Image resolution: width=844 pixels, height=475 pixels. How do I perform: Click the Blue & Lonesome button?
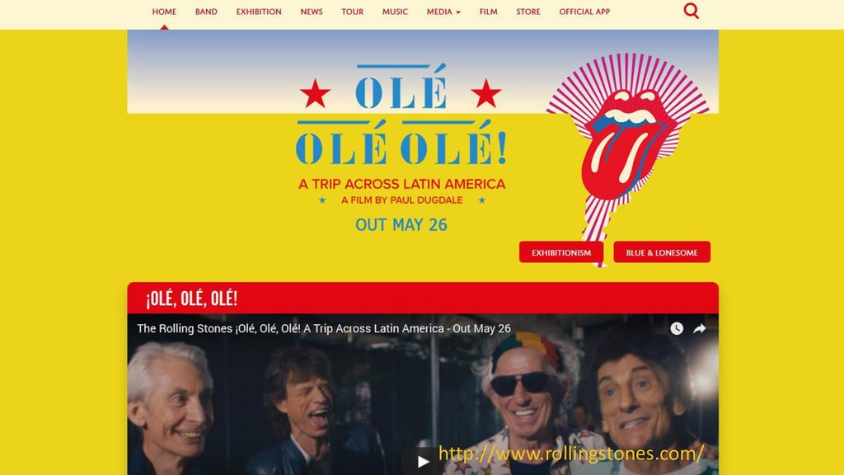coord(662,252)
